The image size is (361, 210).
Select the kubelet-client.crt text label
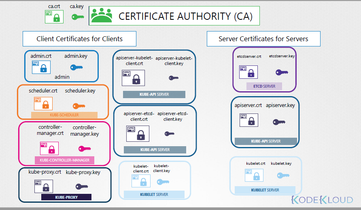[x=141, y=169]
